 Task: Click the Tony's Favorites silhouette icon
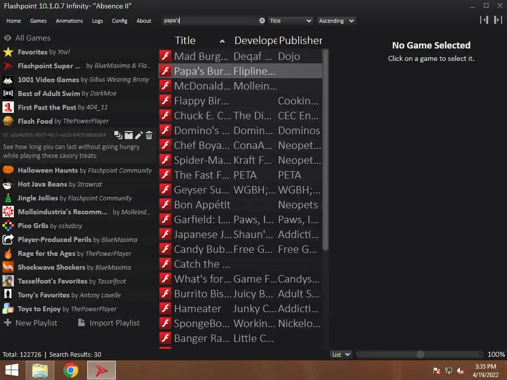pos(8,295)
